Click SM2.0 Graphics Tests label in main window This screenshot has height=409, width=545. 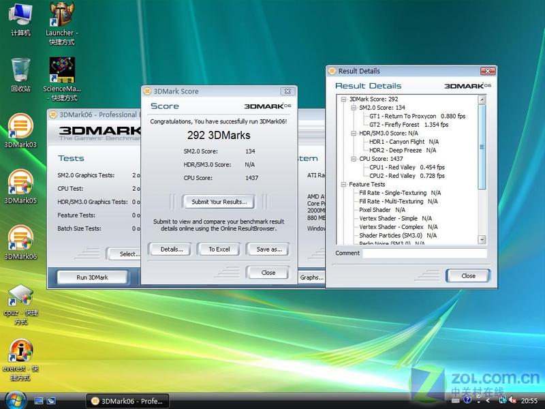[86, 175]
